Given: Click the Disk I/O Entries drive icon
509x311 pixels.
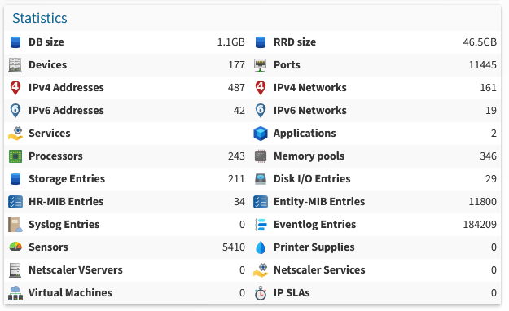Looking at the screenshot, I should coord(261,179).
